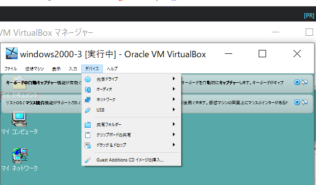
Task: Close the デバイス menu via its header
Action: coord(92,69)
